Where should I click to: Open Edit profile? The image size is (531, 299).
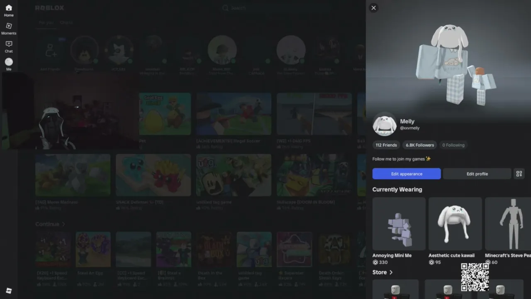coord(477,174)
